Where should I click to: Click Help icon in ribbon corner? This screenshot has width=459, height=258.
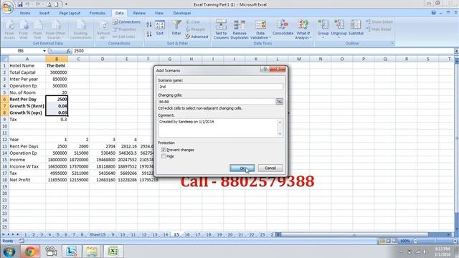(433, 13)
